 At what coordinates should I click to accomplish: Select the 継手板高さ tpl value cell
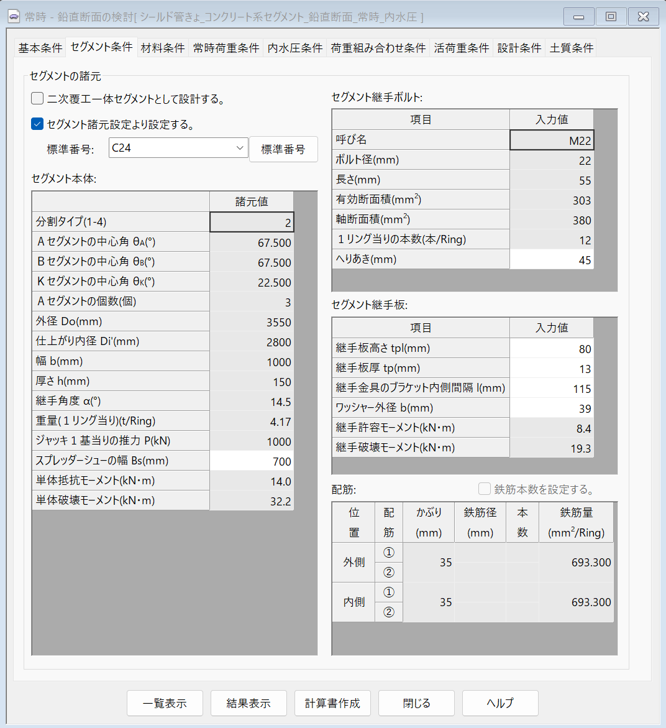tap(552, 349)
